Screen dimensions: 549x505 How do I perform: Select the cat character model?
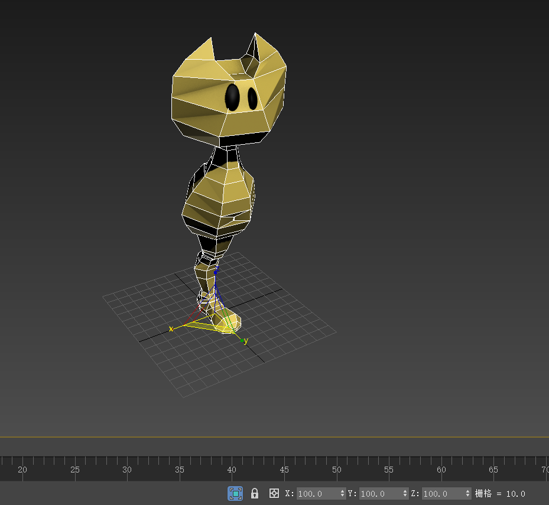click(219, 195)
